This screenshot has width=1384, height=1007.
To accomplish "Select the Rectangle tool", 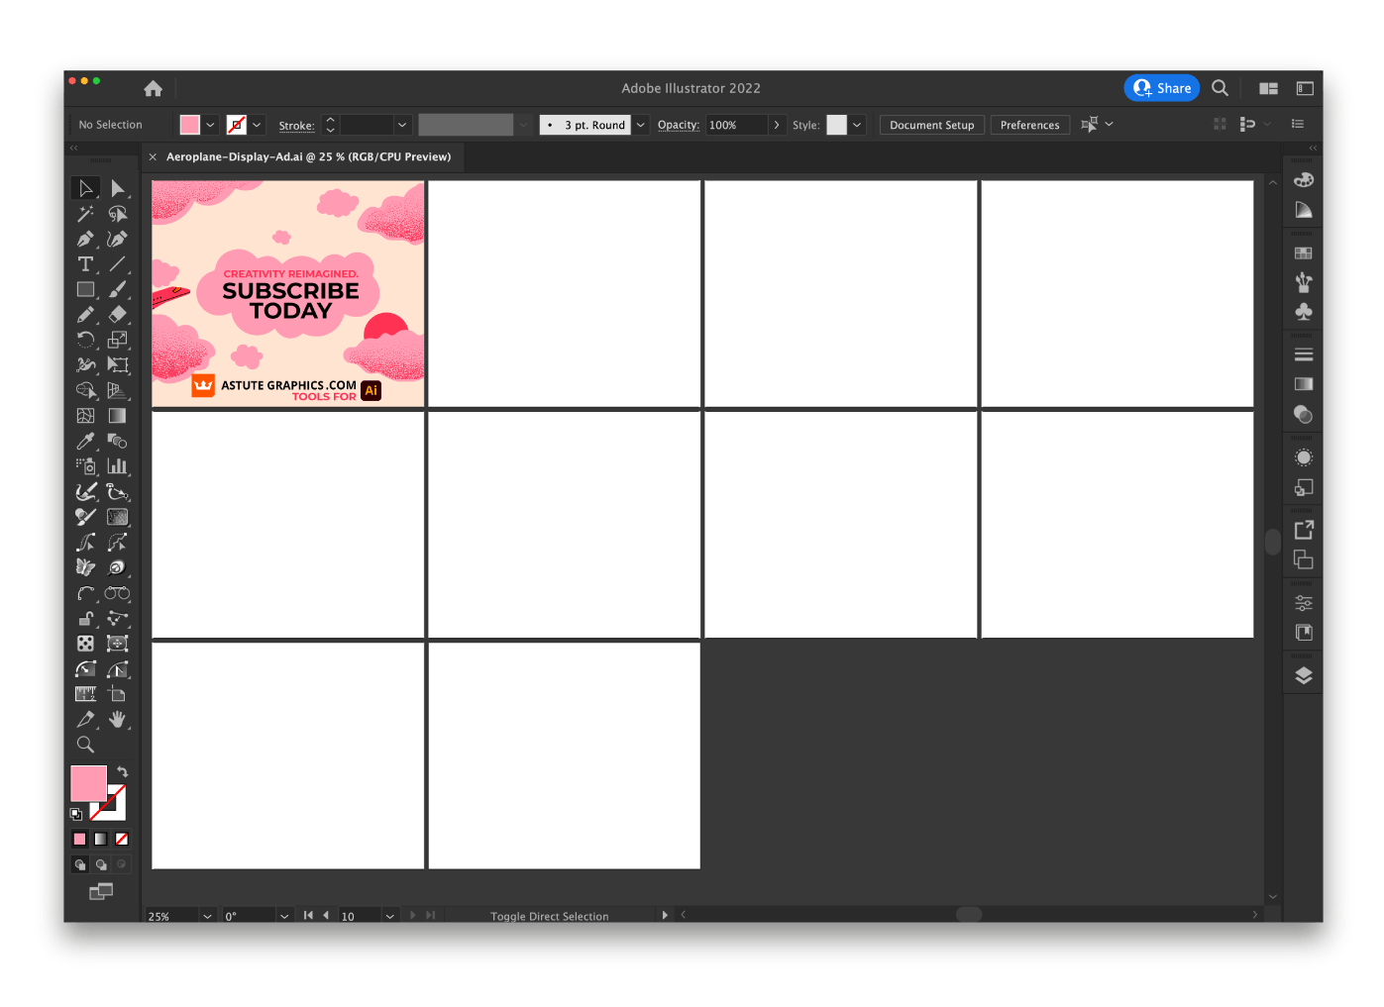I will tap(85, 289).
